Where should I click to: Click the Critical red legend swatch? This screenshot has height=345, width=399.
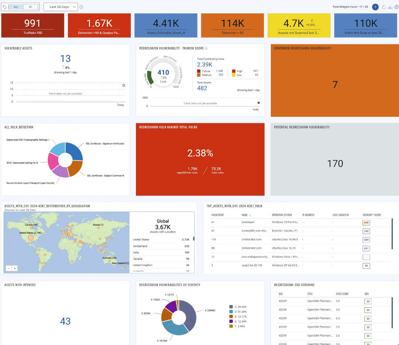click(199, 71)
